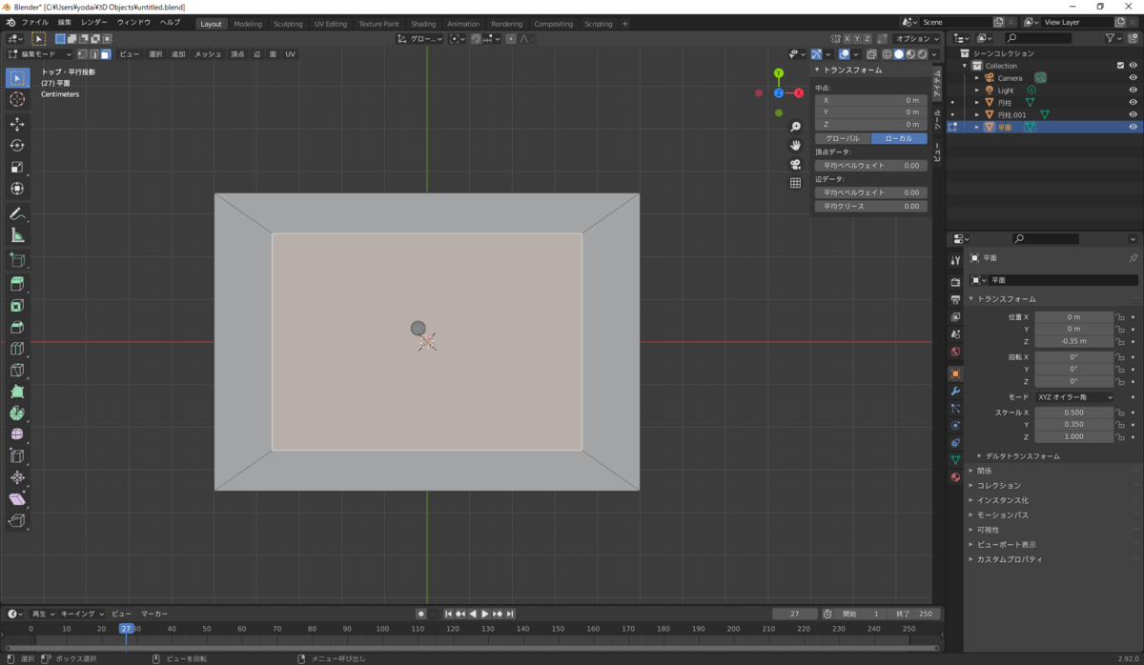Select the Poly Build tool

[17, 392]
